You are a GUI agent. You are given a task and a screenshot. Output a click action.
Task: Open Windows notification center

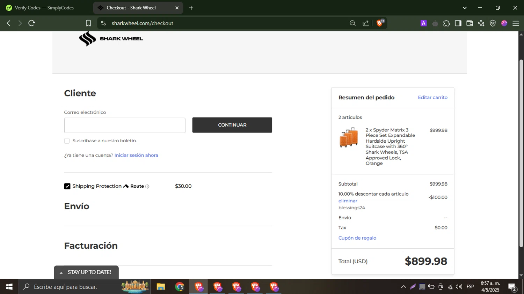(x=512, y=287)
